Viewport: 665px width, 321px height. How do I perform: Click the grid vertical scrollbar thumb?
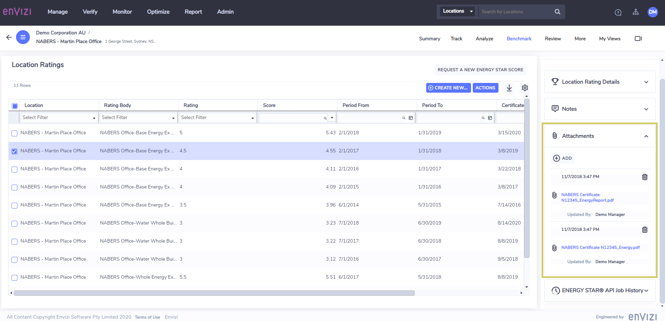pyautogui.click(x=527, y=178)
